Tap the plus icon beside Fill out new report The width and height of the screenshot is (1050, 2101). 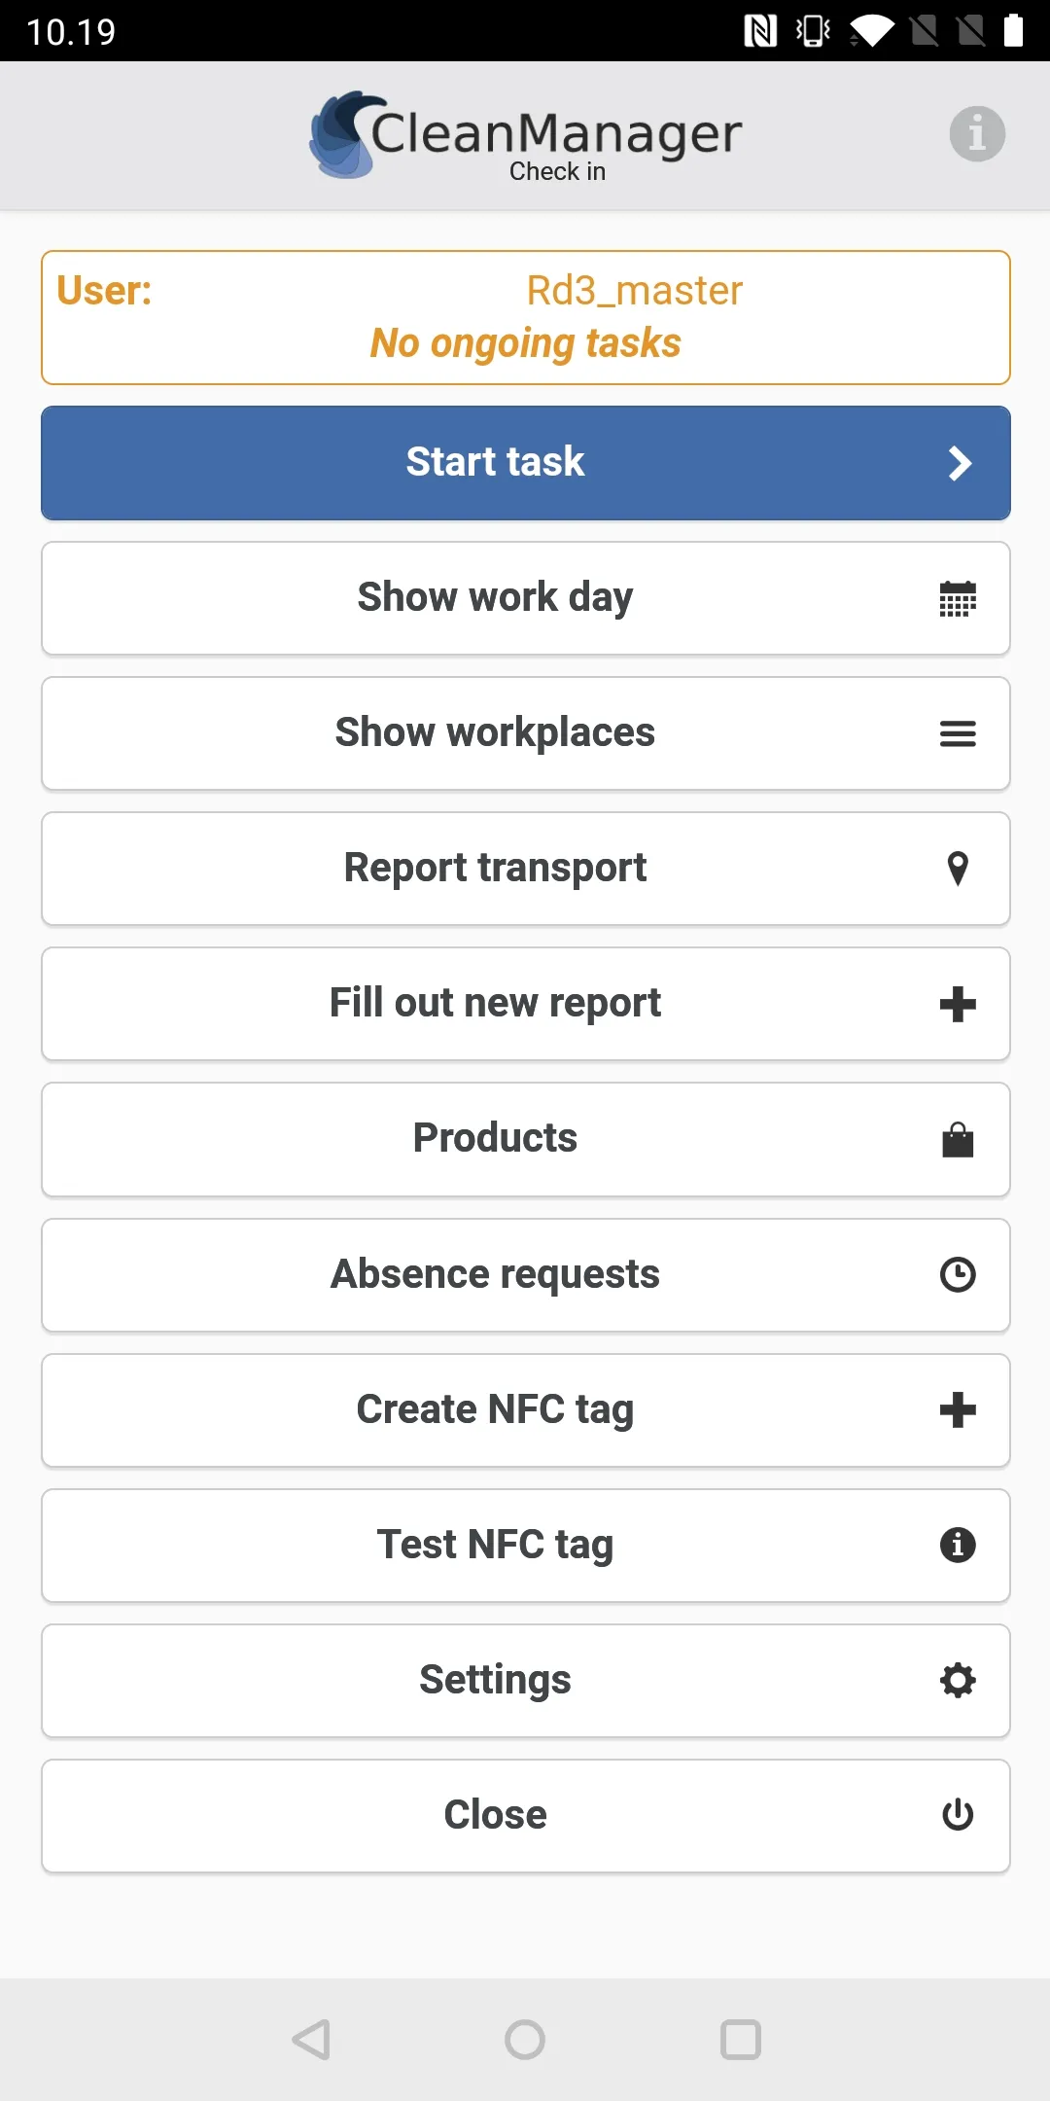click(x=958, y=1004)
